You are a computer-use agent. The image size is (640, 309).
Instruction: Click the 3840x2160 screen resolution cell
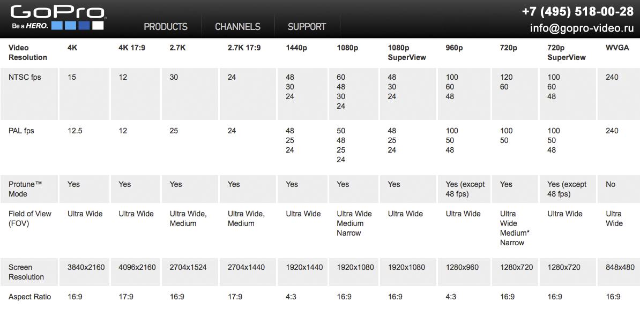[x=86, y=267]
